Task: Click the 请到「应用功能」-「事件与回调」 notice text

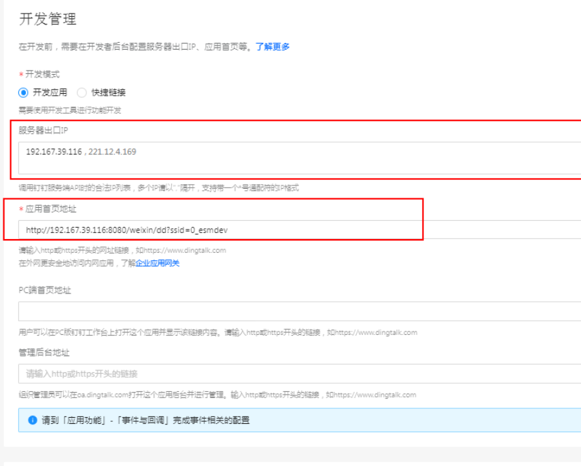Action: point(145,420)
